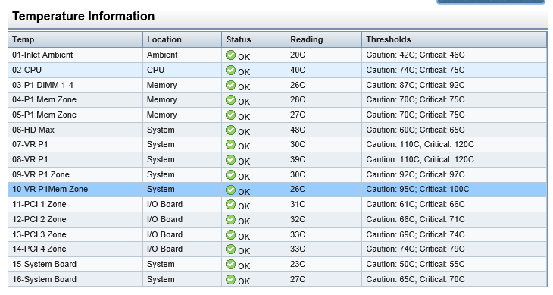
Task: Click the green check icon for 08-VR P1
Action: pyautogui.click(x=230, y=159)
